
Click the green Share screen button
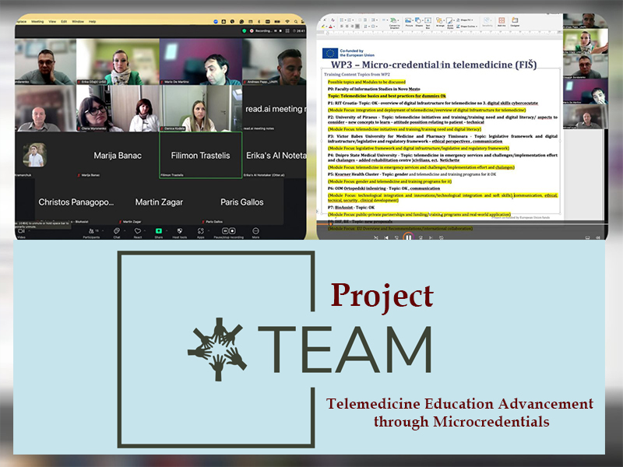click(159, 230)
